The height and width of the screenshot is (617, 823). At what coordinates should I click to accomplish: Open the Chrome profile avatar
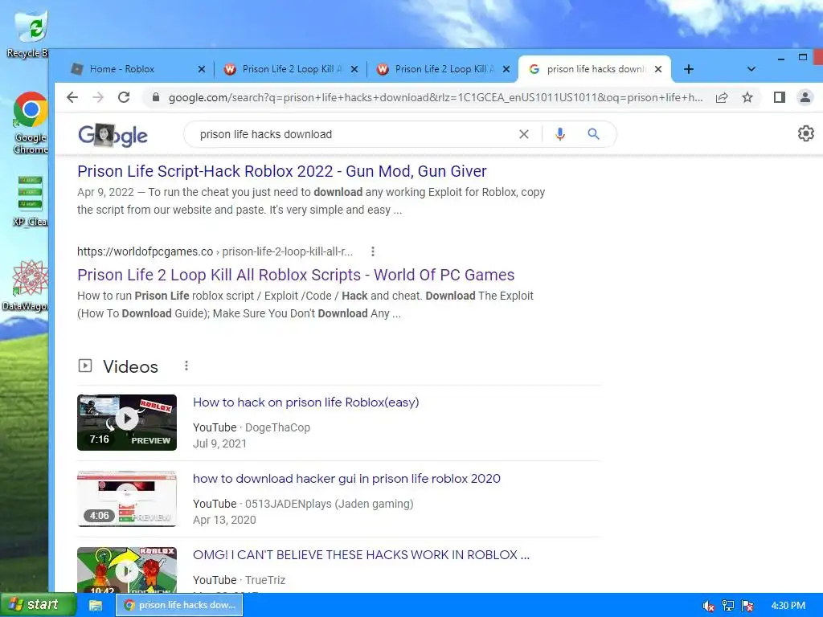(x=805, y=97)
